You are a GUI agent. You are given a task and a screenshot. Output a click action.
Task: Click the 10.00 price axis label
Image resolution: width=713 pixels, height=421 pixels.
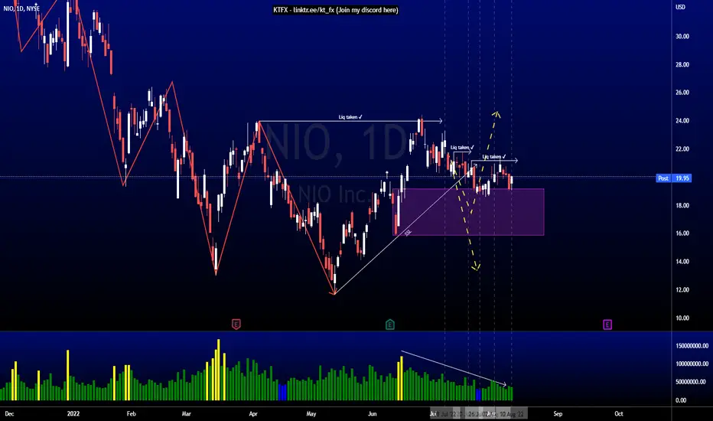[x=682, y=318]
